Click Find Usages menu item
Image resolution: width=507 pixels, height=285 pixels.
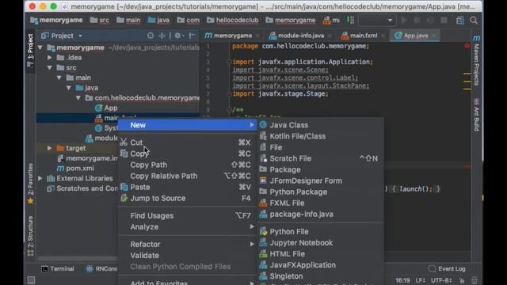tap(187, 216)
